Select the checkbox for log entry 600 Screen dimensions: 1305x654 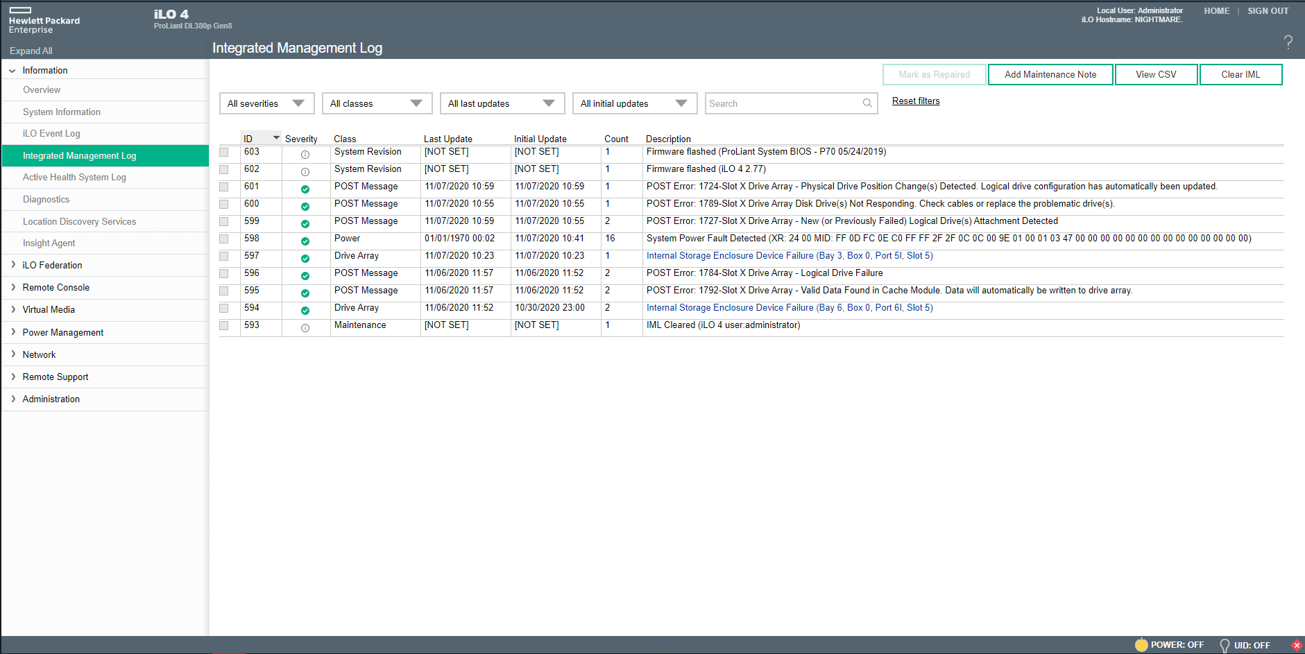coord(224,204)
